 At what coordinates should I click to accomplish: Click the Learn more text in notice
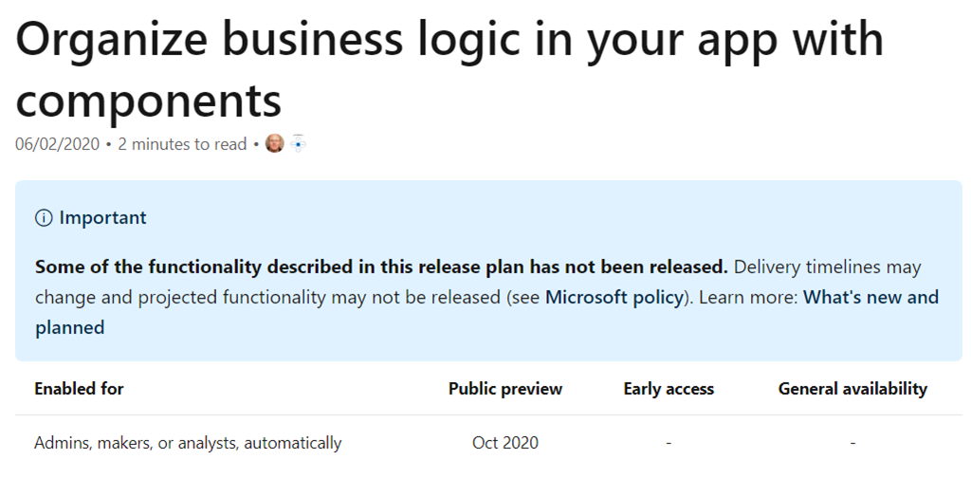click(748, 297)
